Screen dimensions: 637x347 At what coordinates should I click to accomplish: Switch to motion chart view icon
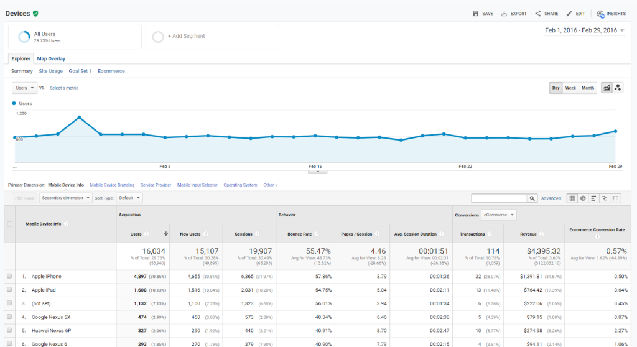[x=618, y=88]
